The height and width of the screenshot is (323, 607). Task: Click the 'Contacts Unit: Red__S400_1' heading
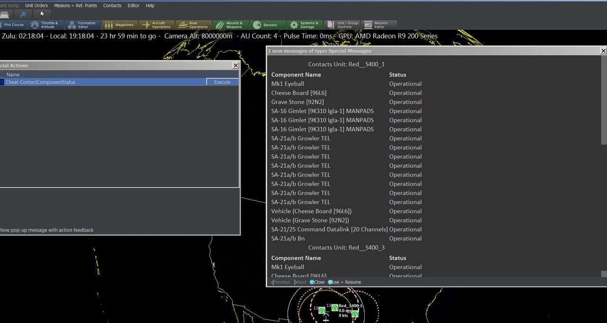(346, 64)
